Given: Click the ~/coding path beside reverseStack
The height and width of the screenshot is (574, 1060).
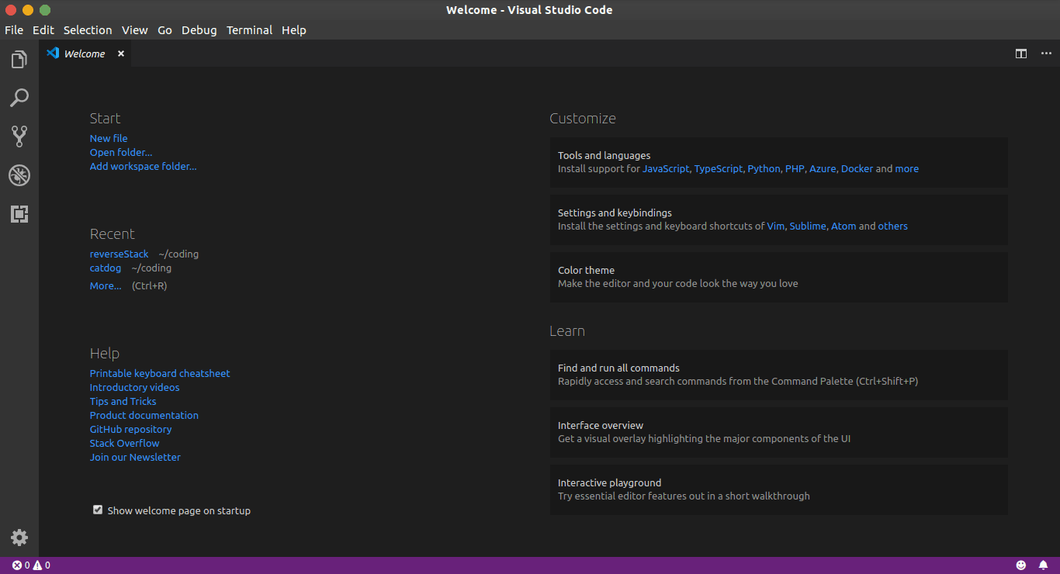Looking at the screenshot, I should click(x=178, y=254).
